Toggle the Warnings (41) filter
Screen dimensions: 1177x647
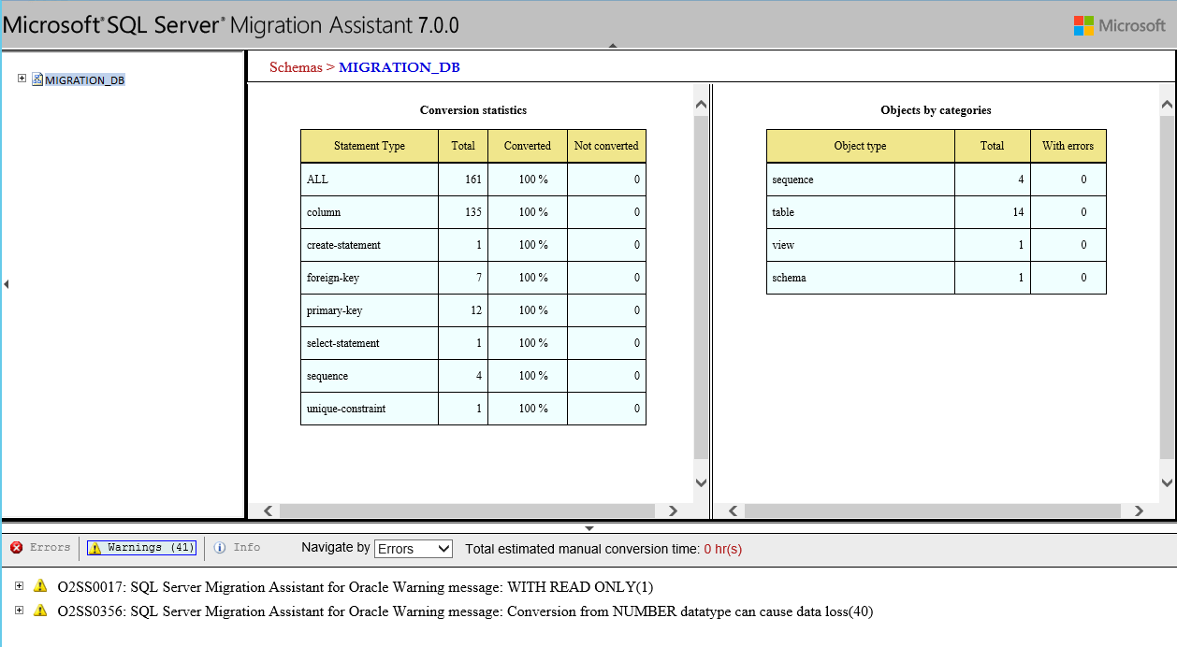click(141, 548)
